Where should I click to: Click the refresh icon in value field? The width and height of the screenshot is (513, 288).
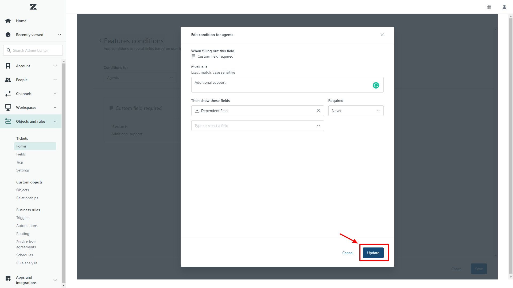[x=376, y=85]
